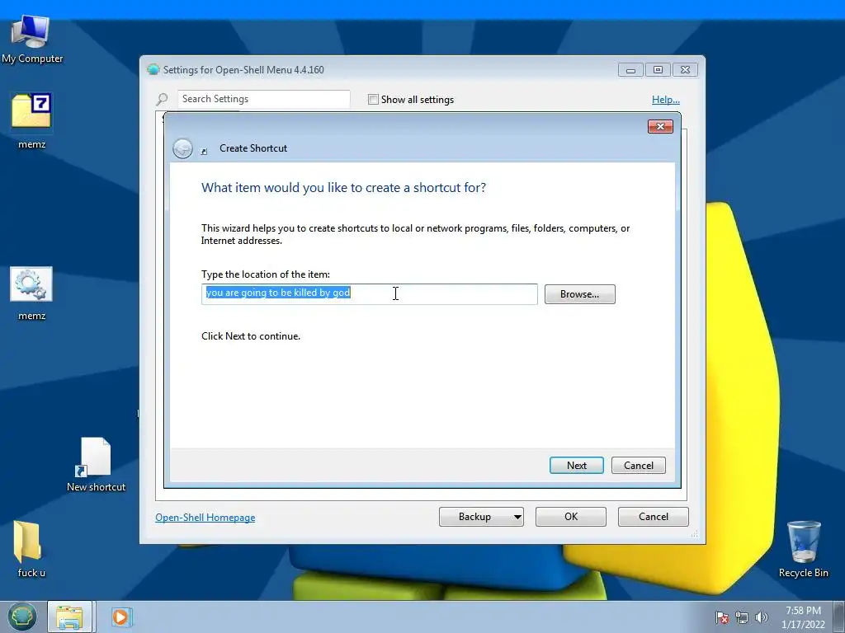Launch the media player taskbar icon

click(120, 617)
